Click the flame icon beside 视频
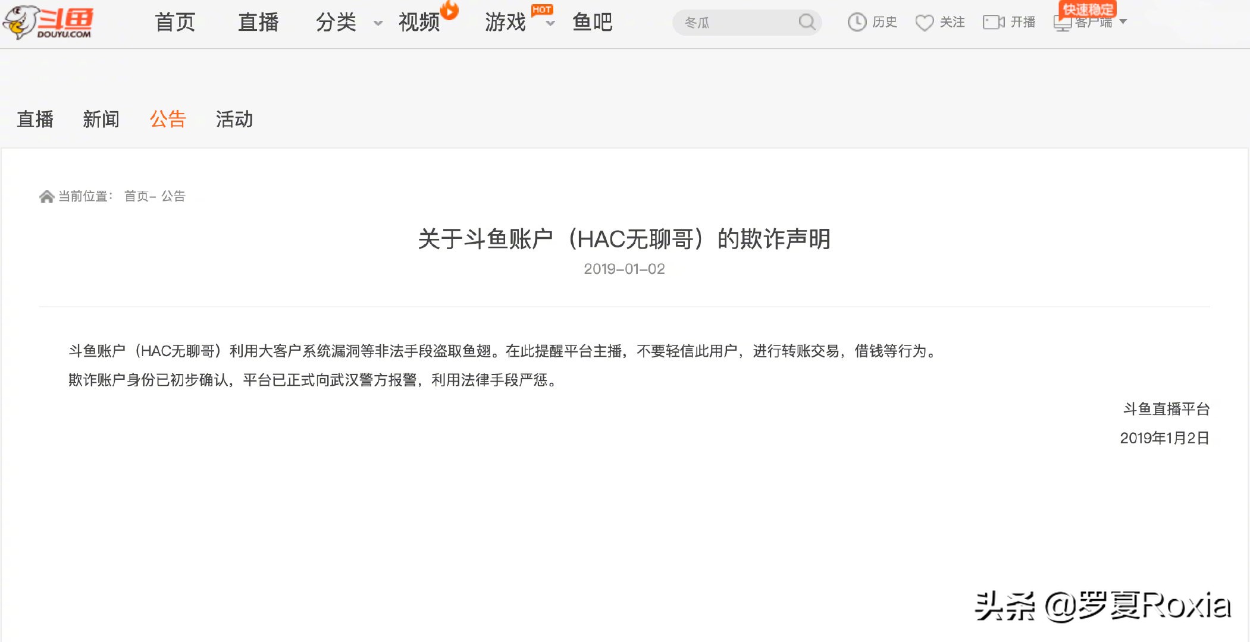Image resolution: width=1250 pixels, height=642 pixels. 450,10
